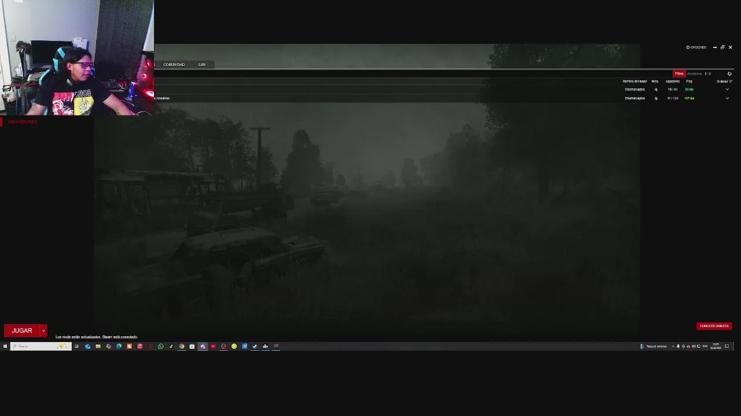Click the mods updated status message

tap(97, 337)
